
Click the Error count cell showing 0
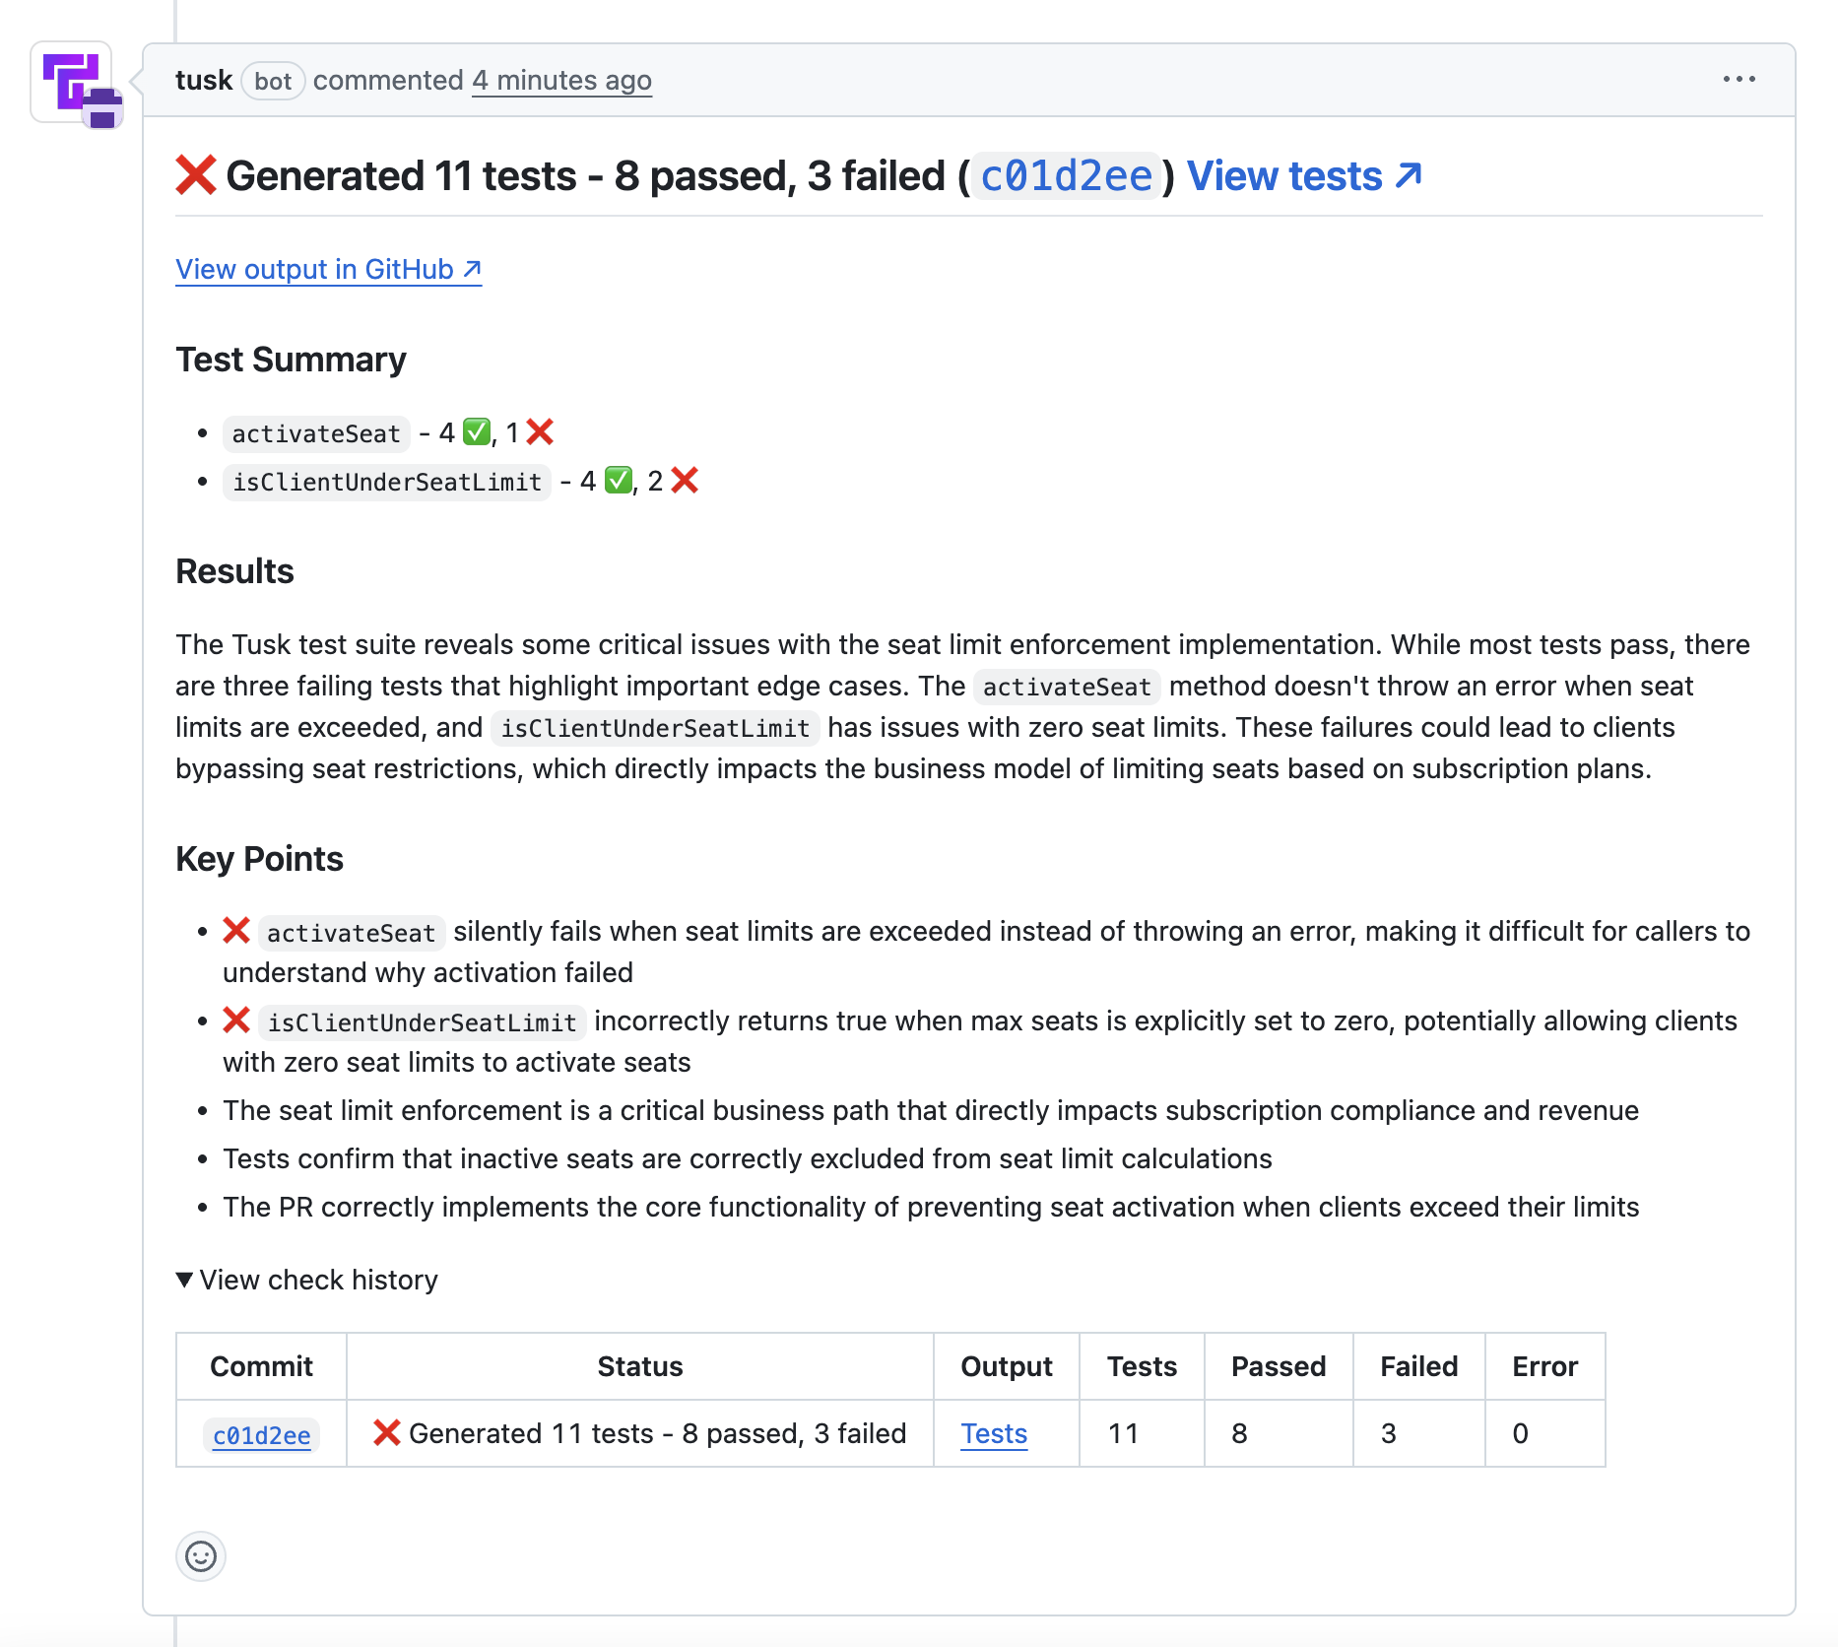1545,1433
